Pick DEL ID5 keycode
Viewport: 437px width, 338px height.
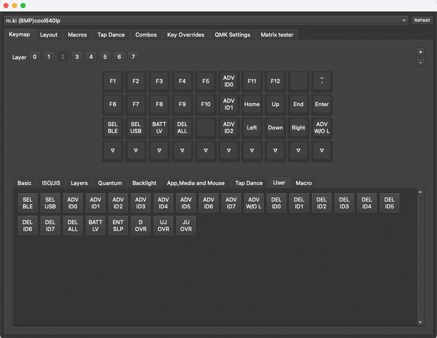coord(389,203)
